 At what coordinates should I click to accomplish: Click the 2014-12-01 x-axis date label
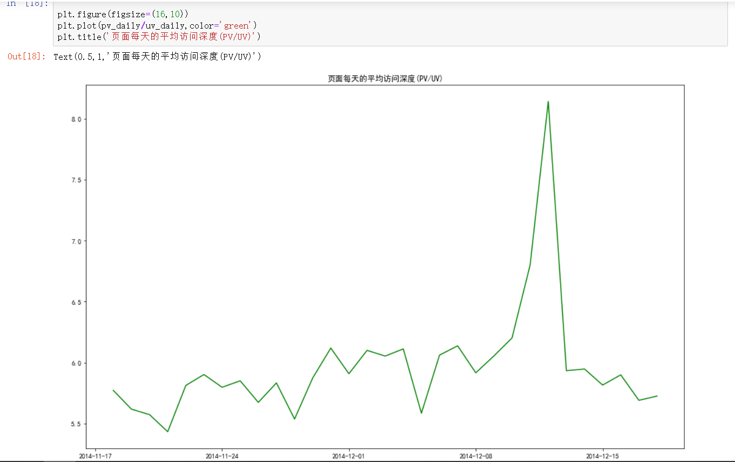349,456
